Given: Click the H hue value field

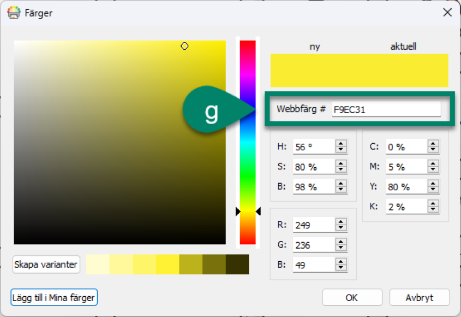Looking at the screenshot, I should 313,147.
